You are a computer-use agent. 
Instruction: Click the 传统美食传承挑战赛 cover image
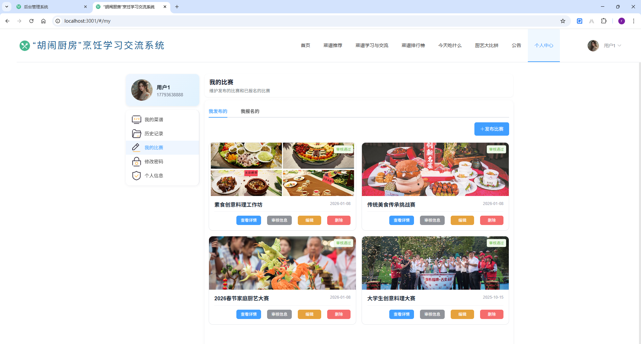pyautogui.click(x=435, y=169)
